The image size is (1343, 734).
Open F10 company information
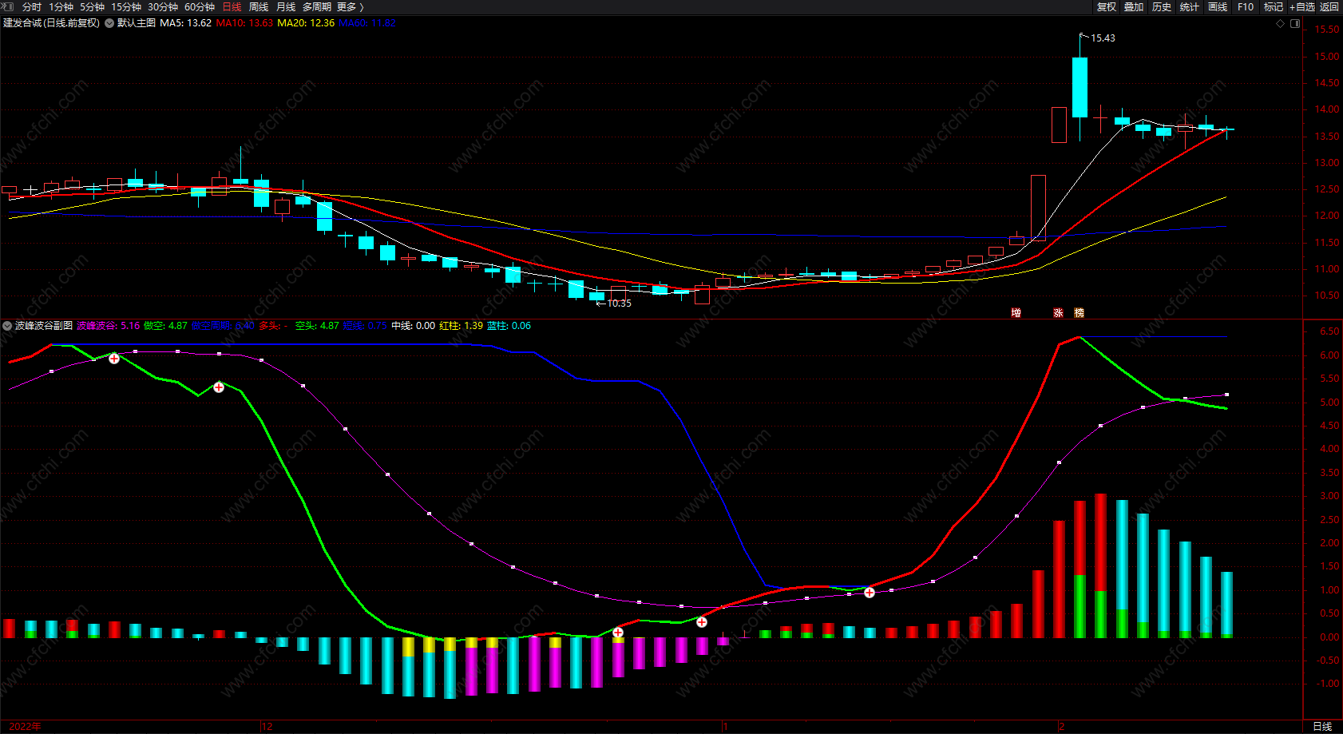(1246, 7)
